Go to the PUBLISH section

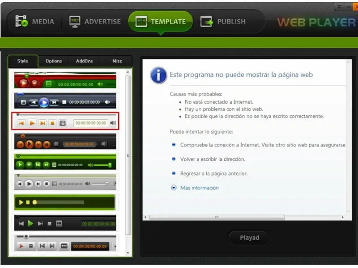tap(223, 21)
